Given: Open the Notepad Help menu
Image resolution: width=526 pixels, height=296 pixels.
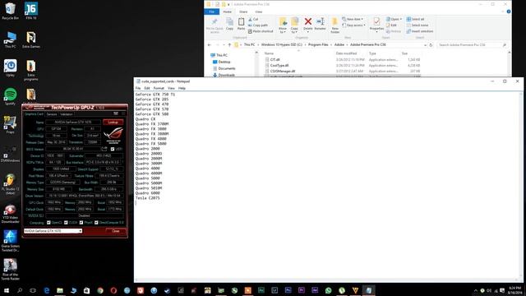Looking at the screenshot, I should pos(182,88).
